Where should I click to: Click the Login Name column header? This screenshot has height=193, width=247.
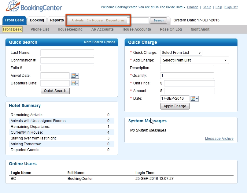21,173
